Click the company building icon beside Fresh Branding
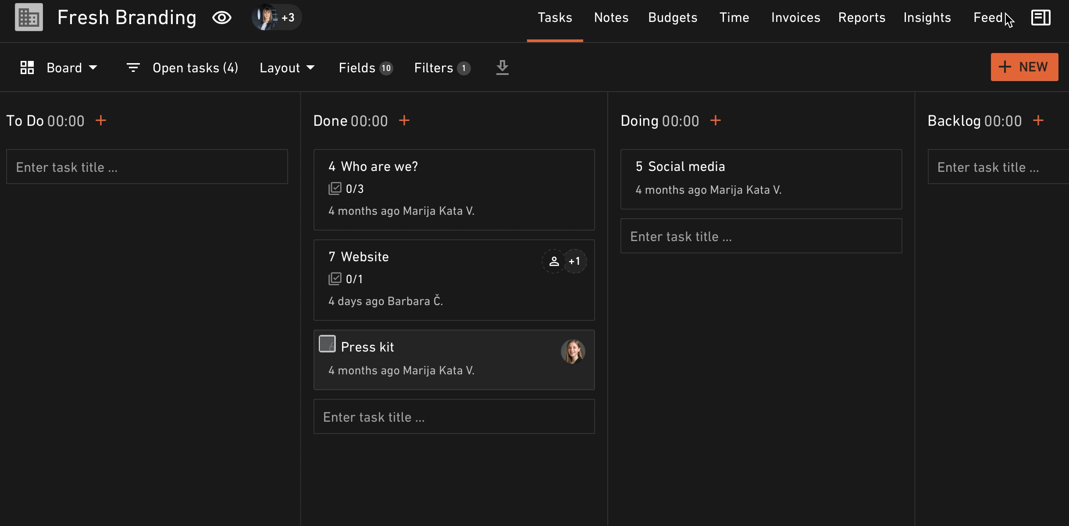 29,18
